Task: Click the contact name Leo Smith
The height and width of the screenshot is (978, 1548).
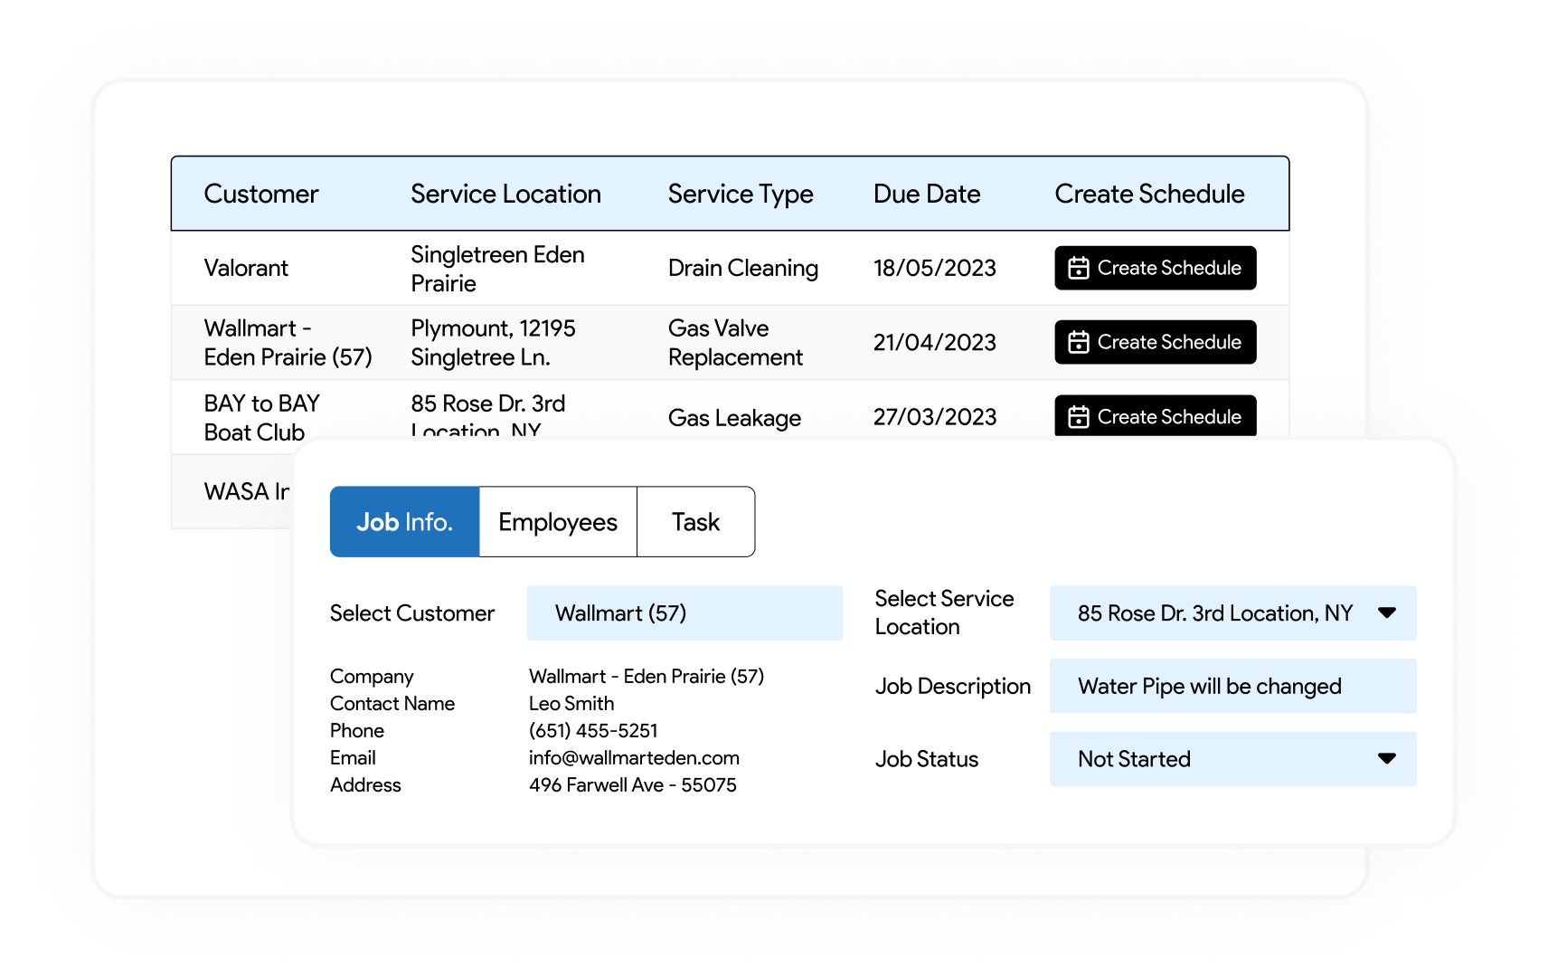Action: (x=571, y=703)
